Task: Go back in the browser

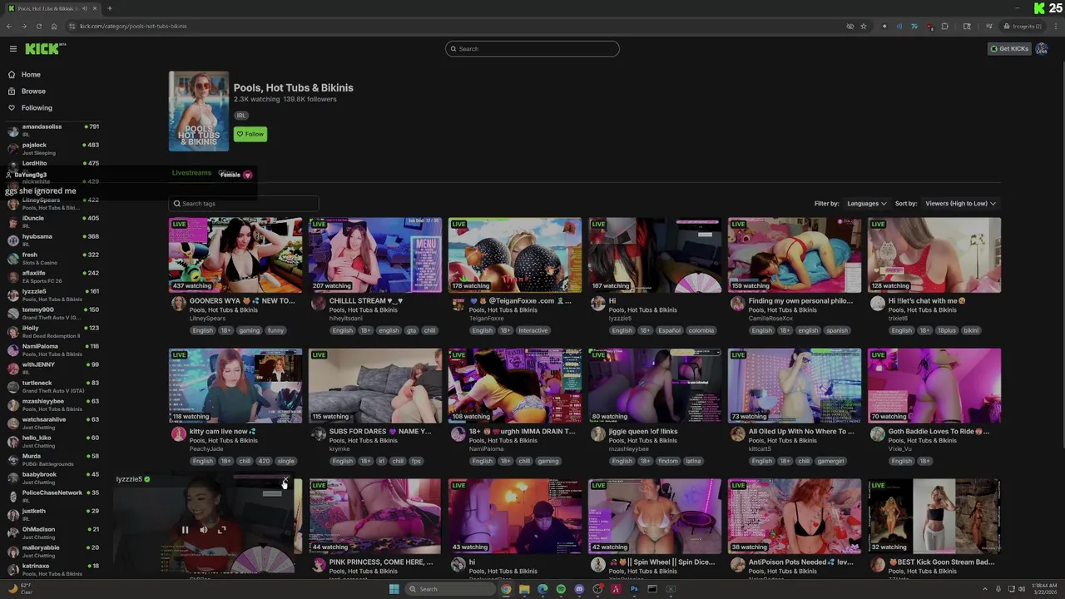Action: pos(8,27)
